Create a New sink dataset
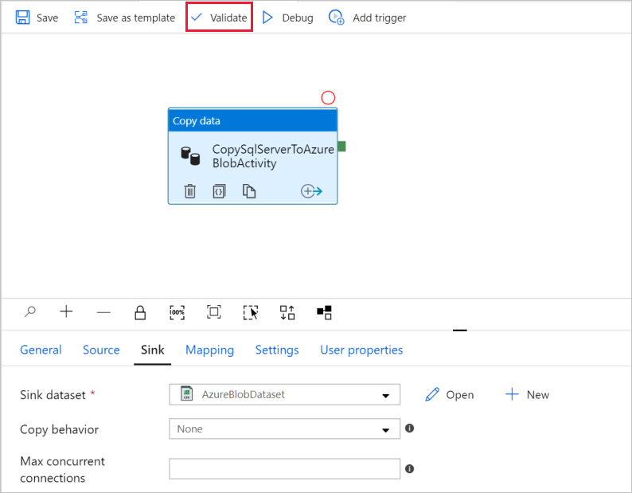This screenshot has height=493, width=632. pyautogui.click(x=527, y=394)
